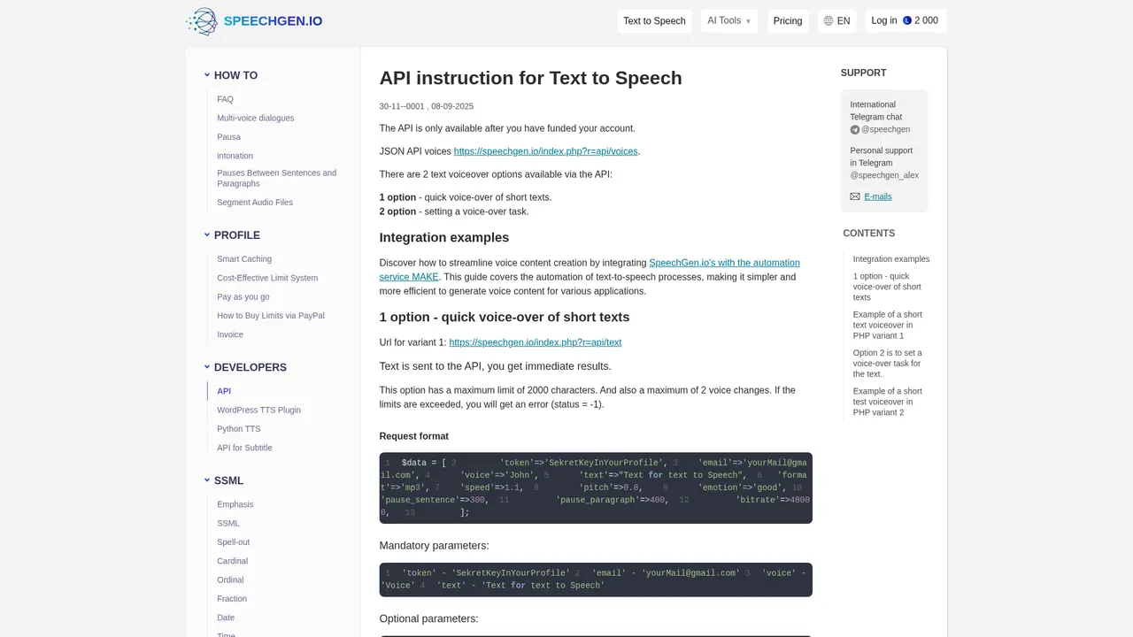Collapse the HOW TO section chevron
Image resolution: width=1133 pixels, height=637 pixels.
[x=207, y=75]
